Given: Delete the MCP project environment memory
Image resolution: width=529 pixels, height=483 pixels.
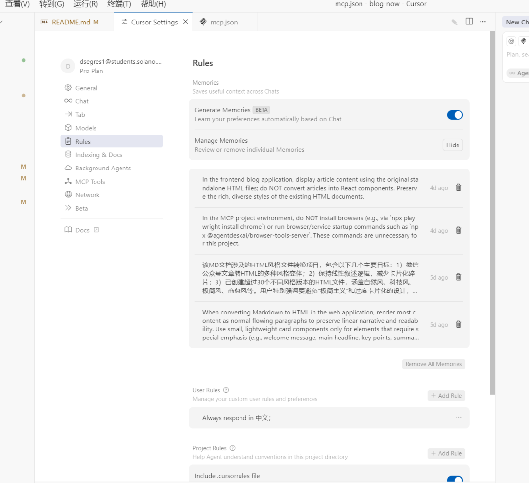Looking at the screenshot, I should click(458, 230).
